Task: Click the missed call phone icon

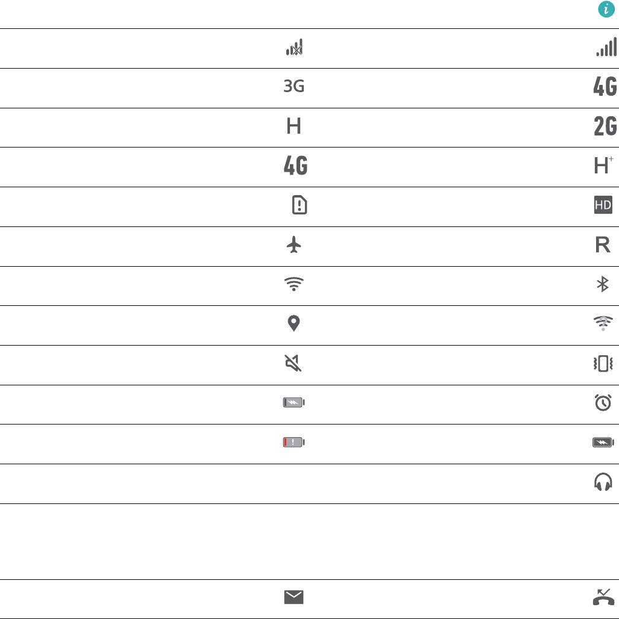Action: click(x=605, y=596)
